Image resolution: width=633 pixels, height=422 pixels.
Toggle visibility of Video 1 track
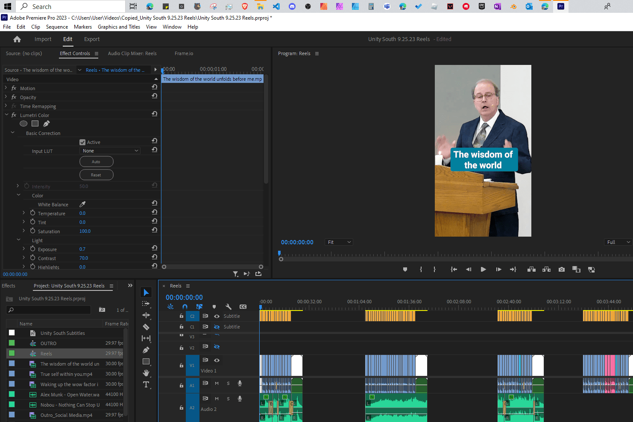pyautogui.click(x=217, y=360)
